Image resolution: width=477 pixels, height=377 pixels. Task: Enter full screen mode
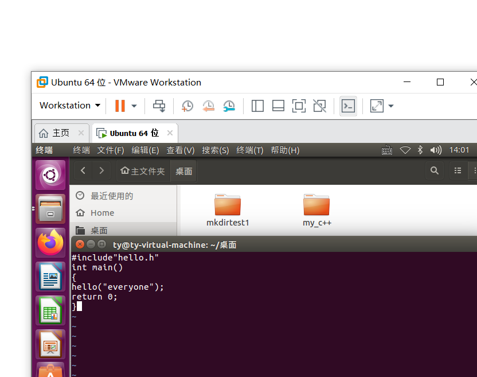click(299, 106)
